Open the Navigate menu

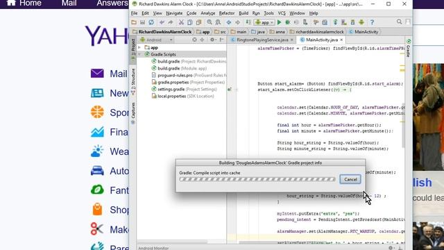tap(174, 13)
